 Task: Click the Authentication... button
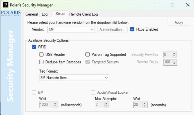112,29
